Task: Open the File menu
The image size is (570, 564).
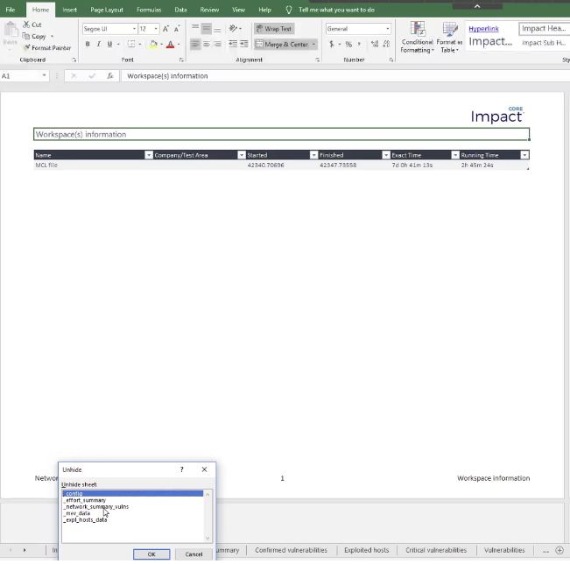Action: (x=11, y=10)
